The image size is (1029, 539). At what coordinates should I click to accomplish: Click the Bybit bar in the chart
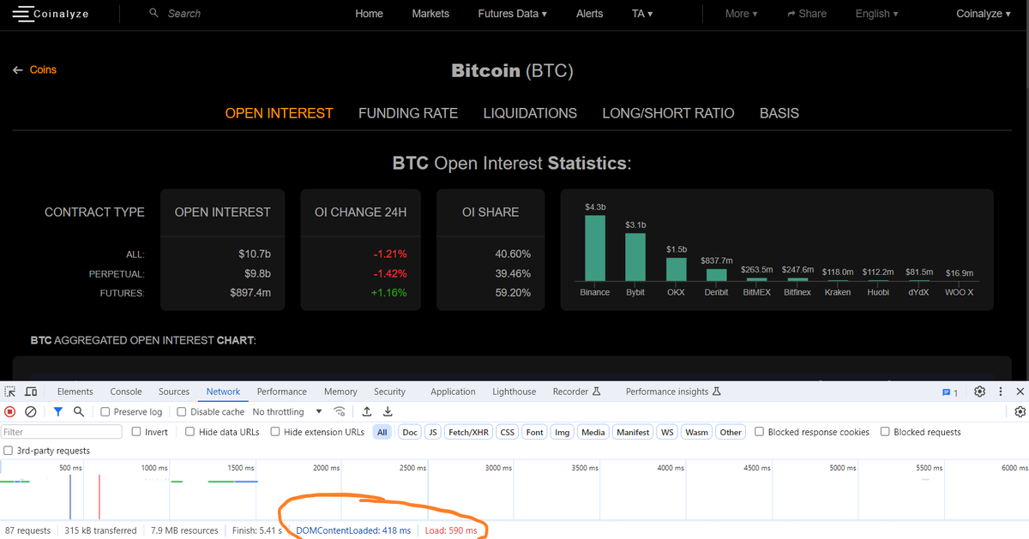pyautogui.click(x=635, y=257)
